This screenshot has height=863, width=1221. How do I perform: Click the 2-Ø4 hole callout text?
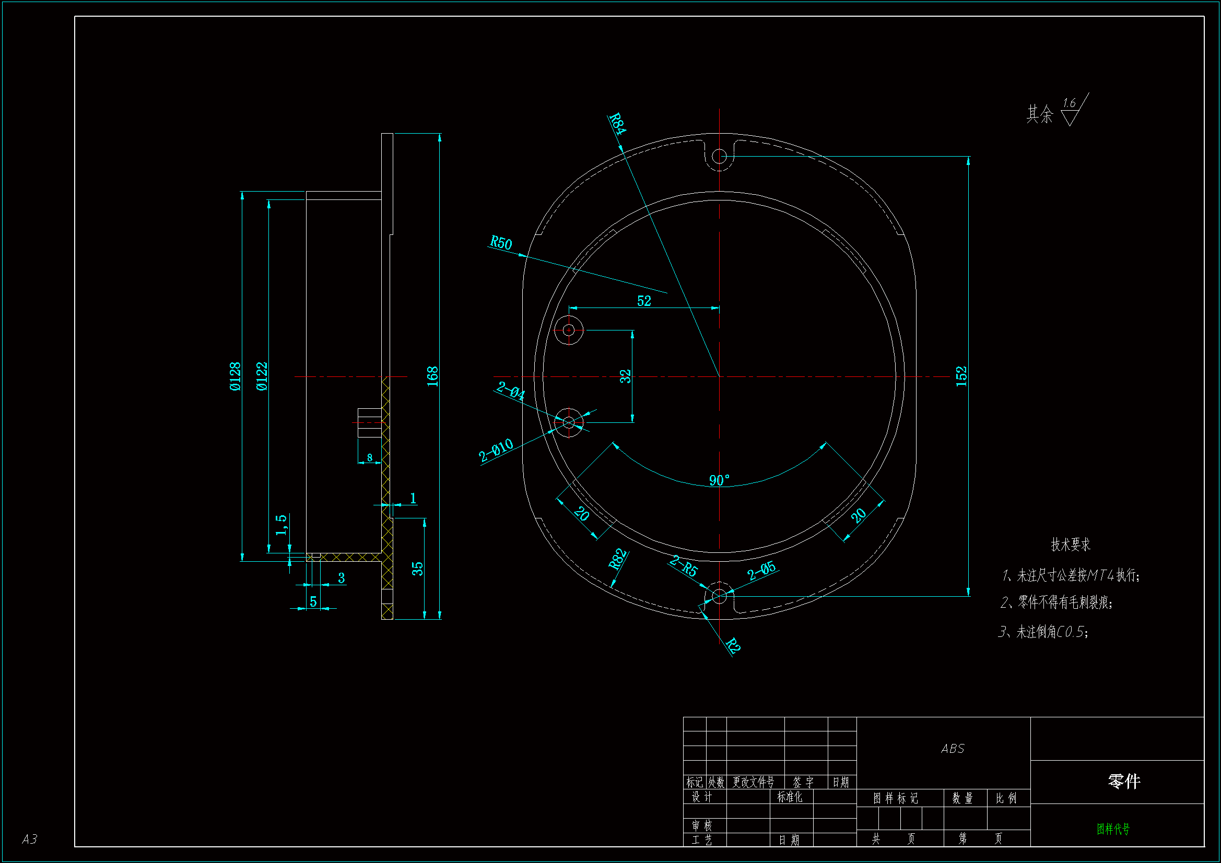[x=511, y=391]
